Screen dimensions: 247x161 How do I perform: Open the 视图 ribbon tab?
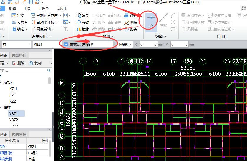point(12,8)
